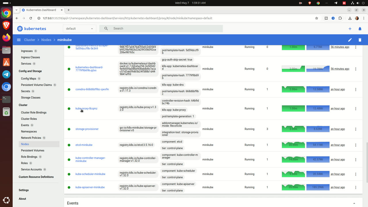The width and height of the screenshot is (368, 207).
Task: Open About in the sidebar
Action: [22, 199]
